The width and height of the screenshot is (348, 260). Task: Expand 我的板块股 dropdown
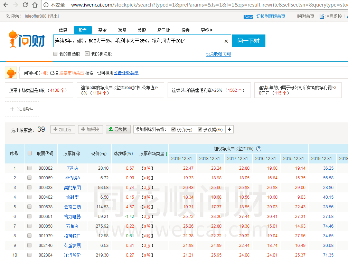tap(87, 54)
